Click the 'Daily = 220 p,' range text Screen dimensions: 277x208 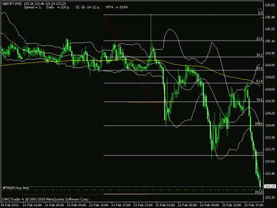[58, 7]
